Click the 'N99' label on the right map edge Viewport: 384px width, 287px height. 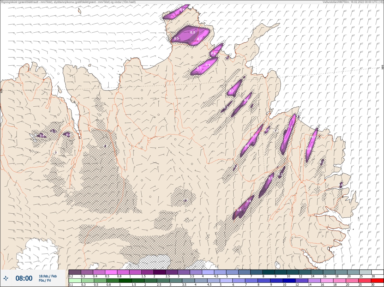[x=382, y=68]
